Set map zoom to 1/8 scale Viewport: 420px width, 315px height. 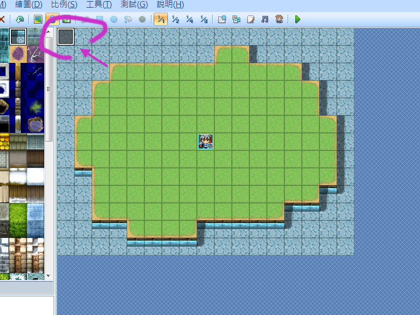[204, 19]
